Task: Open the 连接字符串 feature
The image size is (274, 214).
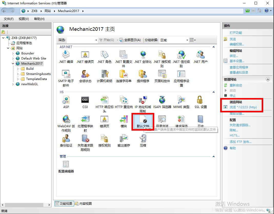Action: pos(124,76)
